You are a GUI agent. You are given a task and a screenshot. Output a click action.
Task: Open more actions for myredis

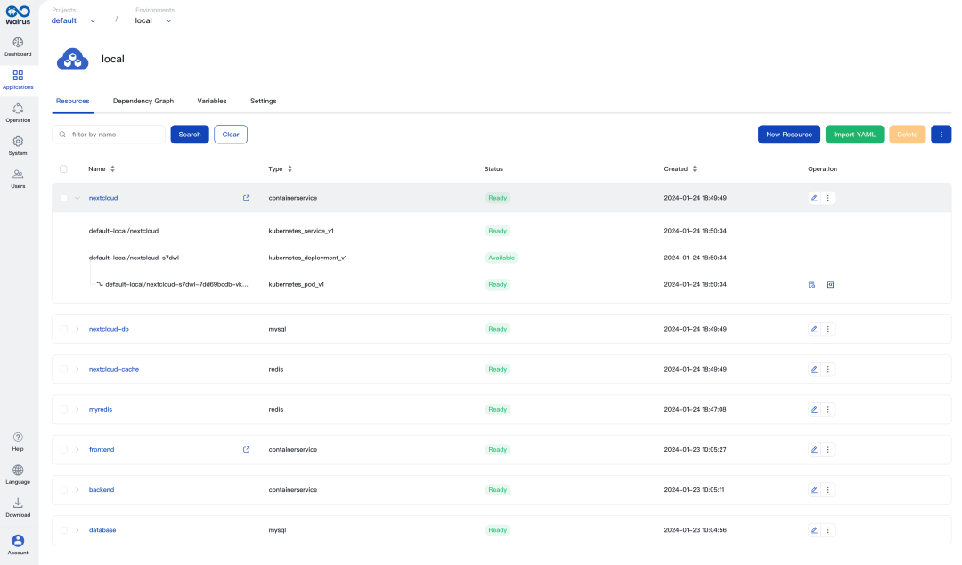click(827, 410)
